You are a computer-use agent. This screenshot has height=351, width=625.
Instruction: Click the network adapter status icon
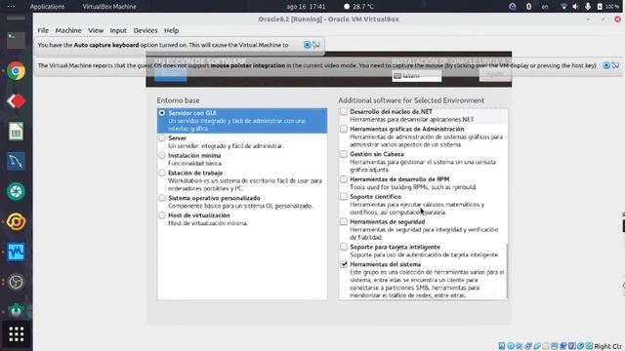[x=528, y=346]
